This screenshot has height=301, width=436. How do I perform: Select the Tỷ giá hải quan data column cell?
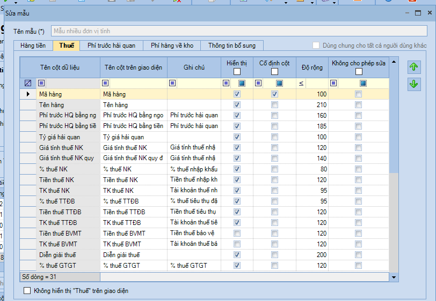[x=68, y=137]
